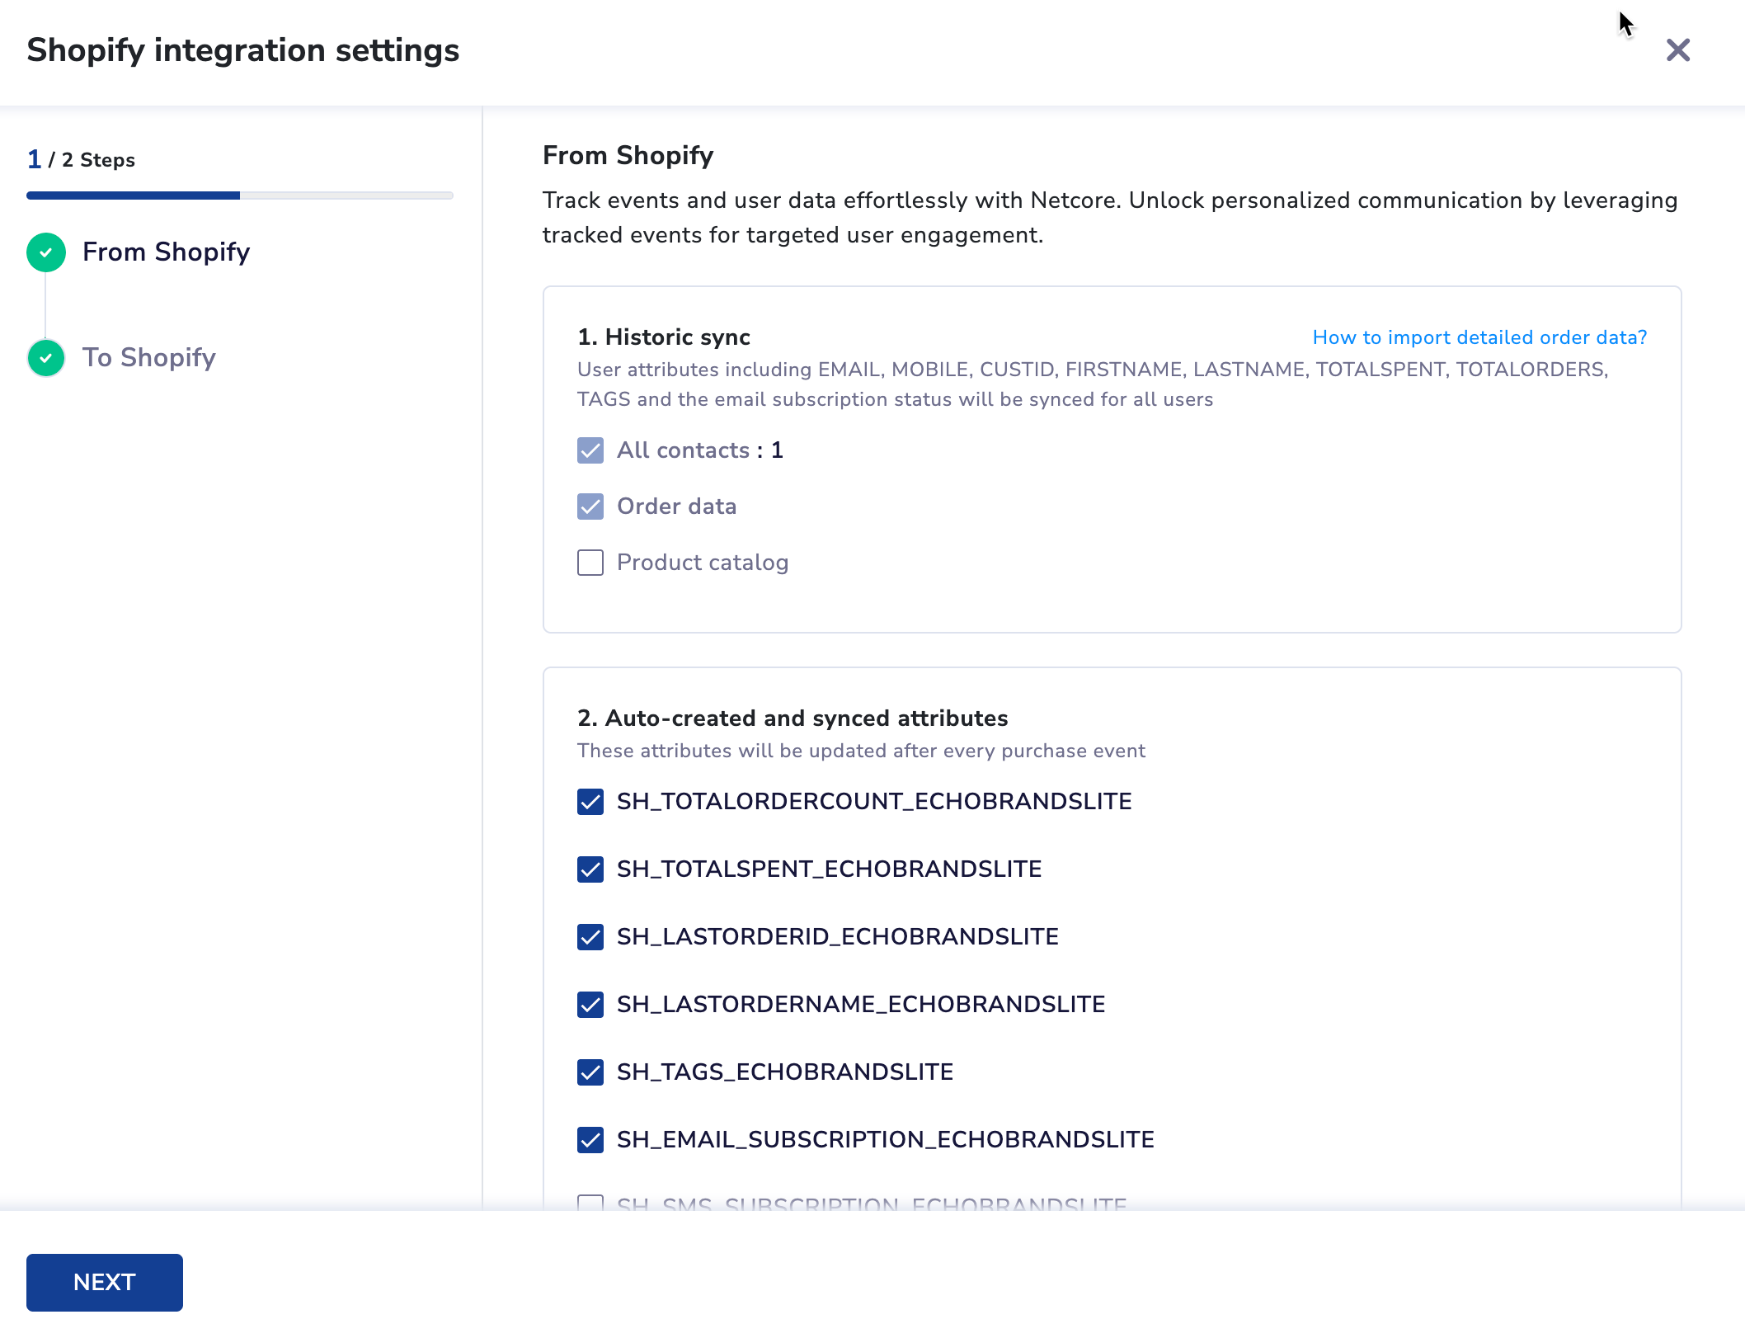Toggle SH_LASTORDERNAME_ECHOBRANDSLITE checkbox
Screen dimensions: 1745x1338
click(x=590, y=1005)
